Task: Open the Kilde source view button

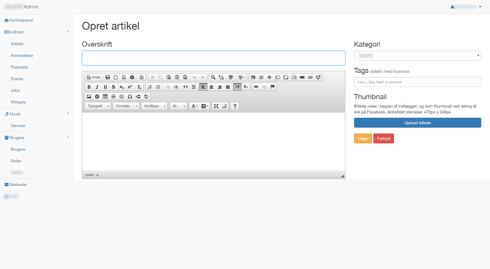Action: pyautogui.click(x=94, y=77)
